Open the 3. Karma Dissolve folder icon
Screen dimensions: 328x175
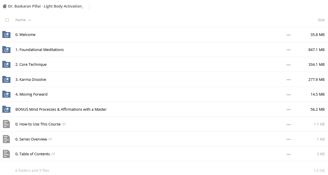coord(6,79)
